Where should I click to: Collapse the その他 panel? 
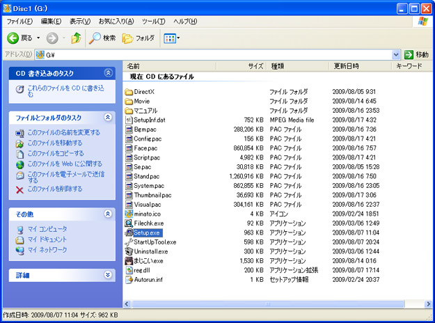coord(108,214)
